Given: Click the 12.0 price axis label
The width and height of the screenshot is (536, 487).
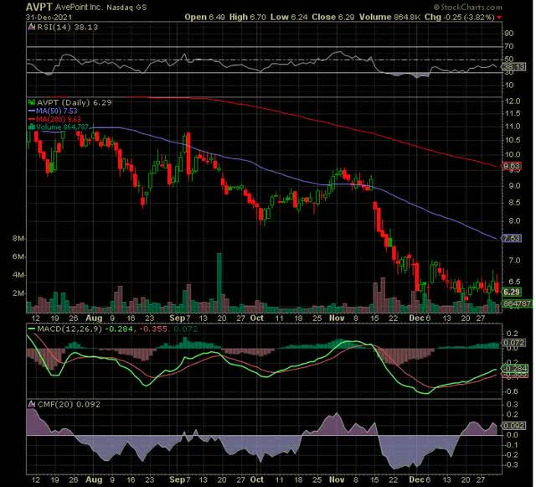Looking at the screenshot, I should click(x=513, y=101).
